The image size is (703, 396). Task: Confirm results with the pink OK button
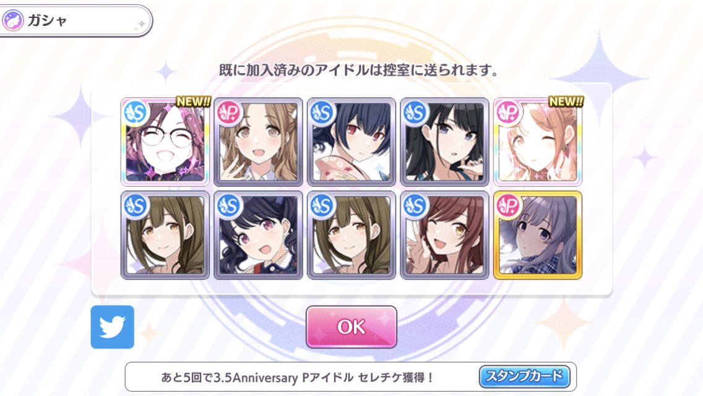pyautogui.click(x=351, y=327)
